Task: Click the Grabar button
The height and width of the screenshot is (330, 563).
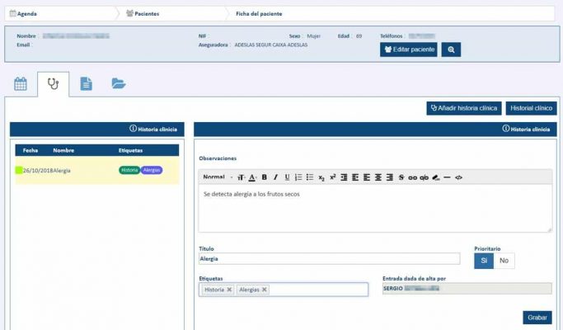Action: pyautogui.click(x=537, y=318)
